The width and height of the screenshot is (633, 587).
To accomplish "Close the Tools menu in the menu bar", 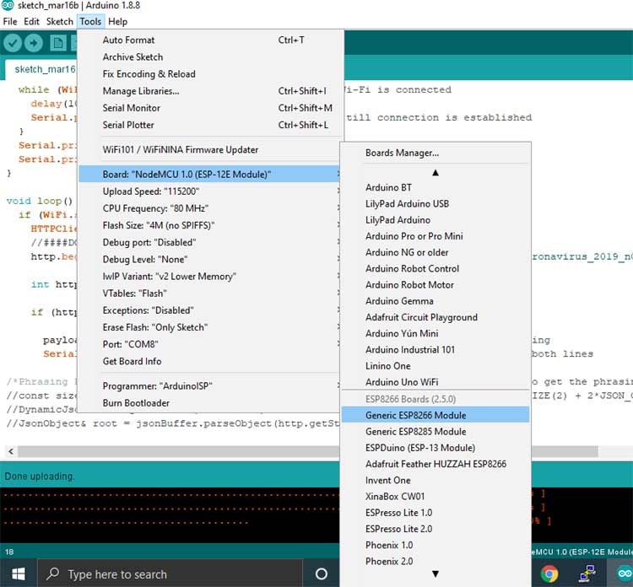I will pyautogui.click(x=90, y=21).
